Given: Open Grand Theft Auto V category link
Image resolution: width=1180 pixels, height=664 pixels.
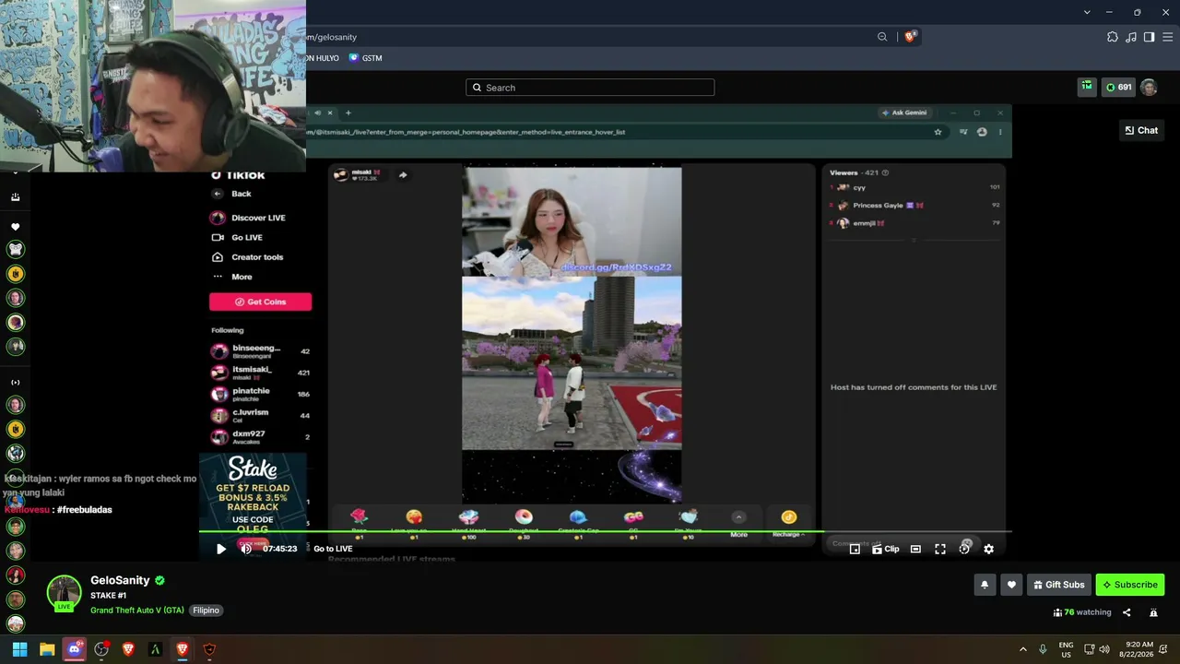Looking at the screenshot, I should [x=137, y=611].
